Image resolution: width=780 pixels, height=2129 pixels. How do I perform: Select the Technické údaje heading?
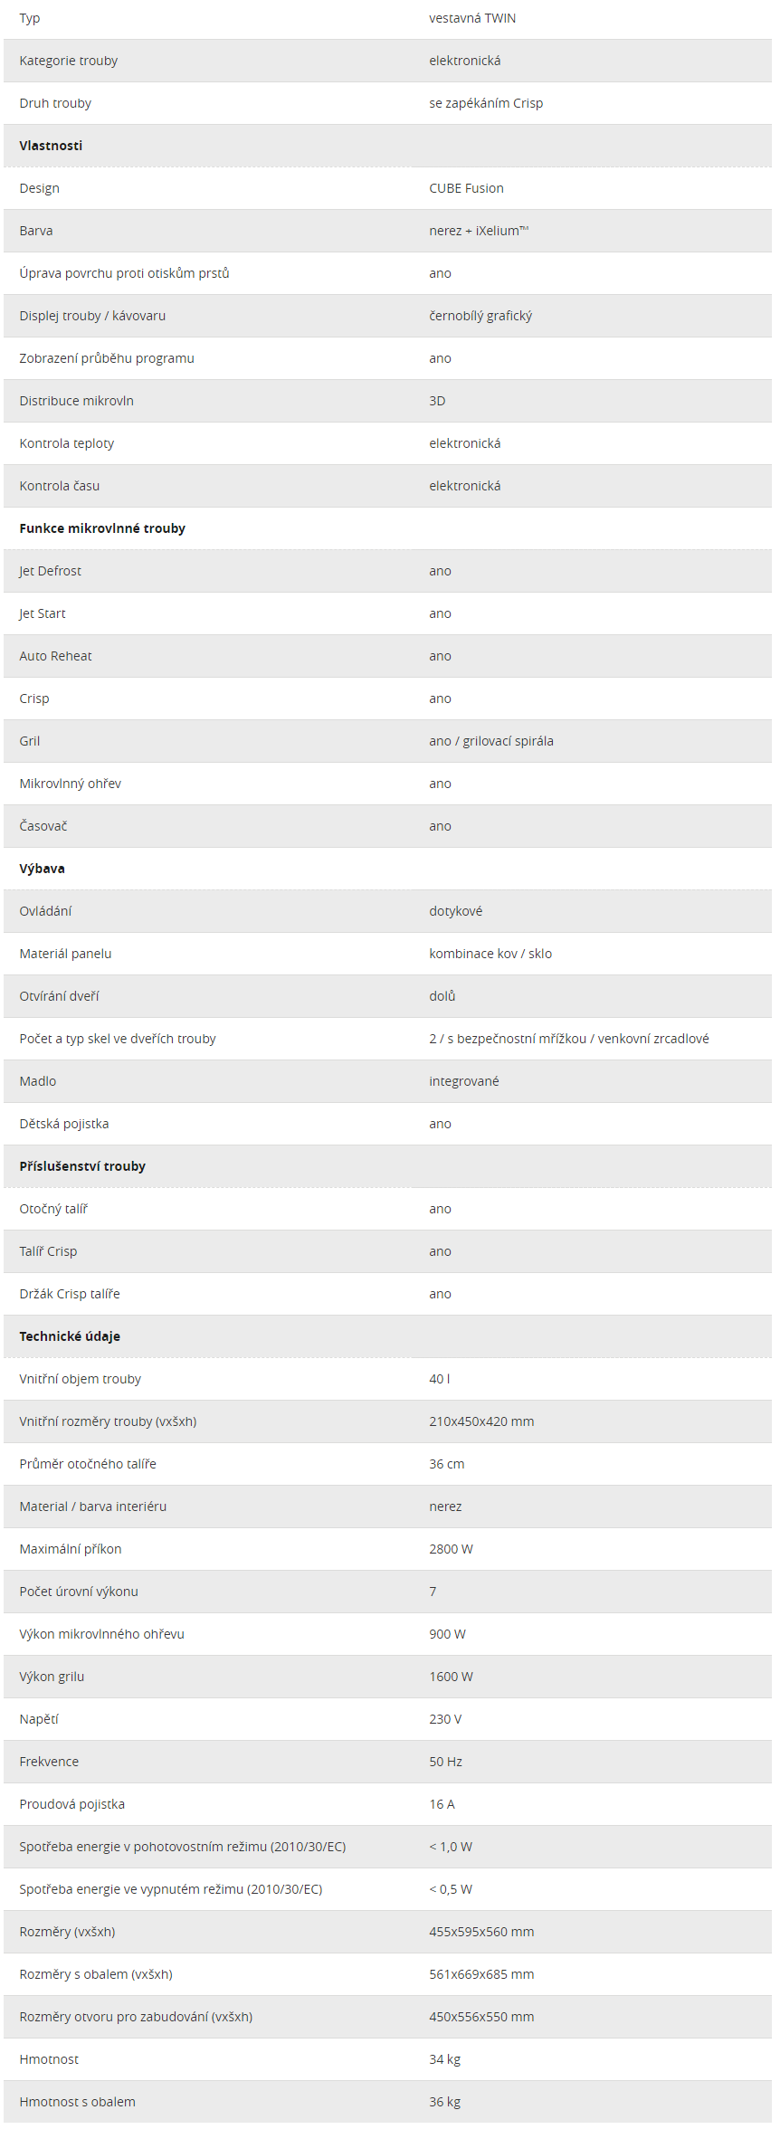coord(70,1336)
